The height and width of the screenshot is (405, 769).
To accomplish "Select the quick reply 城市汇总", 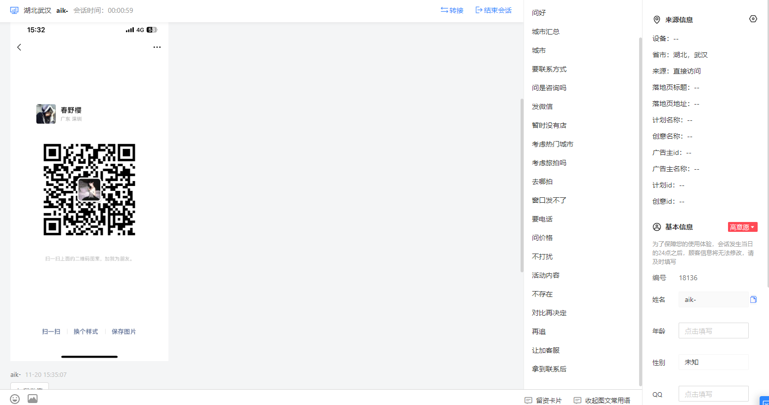I will (x=546, y=32).
